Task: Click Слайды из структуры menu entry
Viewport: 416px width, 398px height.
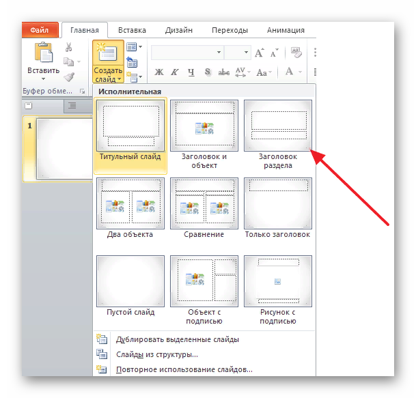Action: (204, 354)
